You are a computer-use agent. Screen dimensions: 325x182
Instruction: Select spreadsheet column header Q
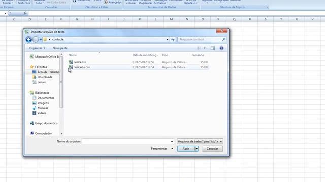234,19
